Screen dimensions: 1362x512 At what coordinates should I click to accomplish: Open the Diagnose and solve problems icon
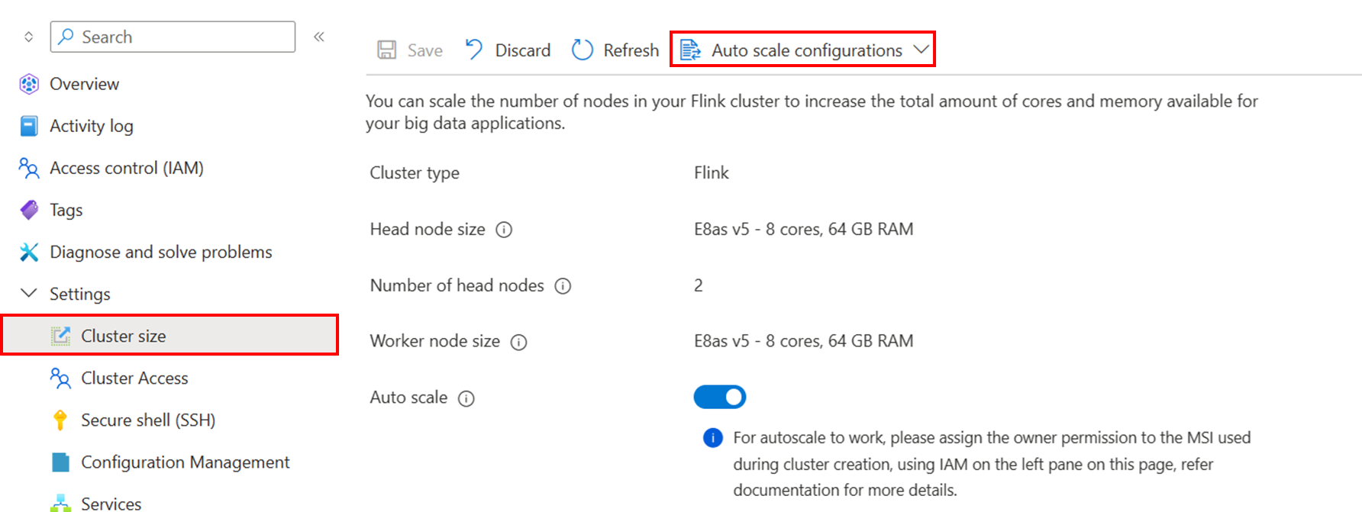tap(29, 252)
